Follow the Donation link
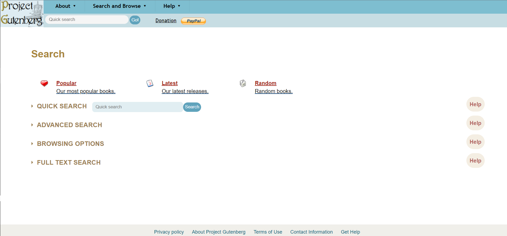 point(166,21)
